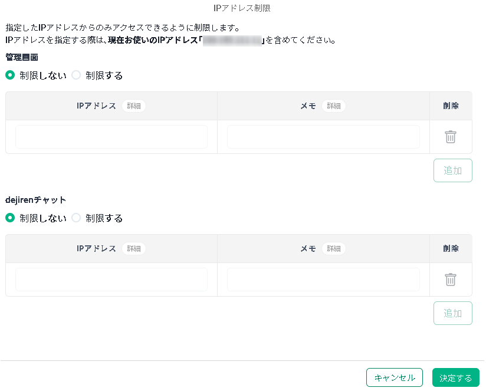Open 詳細 badge beside メモ in 管理画面 table
The width and height of the screenshot is (486, 391).
[334, 106]
